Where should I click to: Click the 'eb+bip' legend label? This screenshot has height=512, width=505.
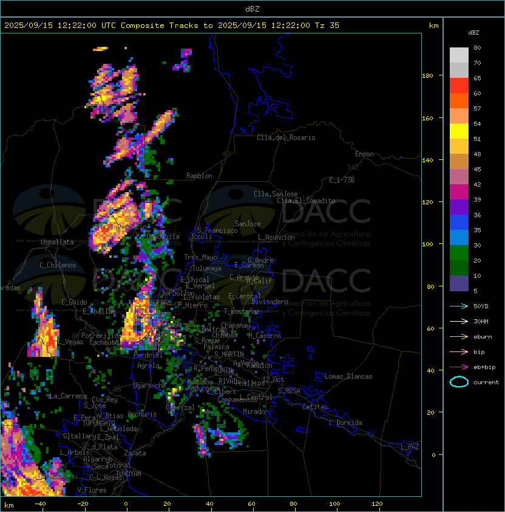pos(484,367)
